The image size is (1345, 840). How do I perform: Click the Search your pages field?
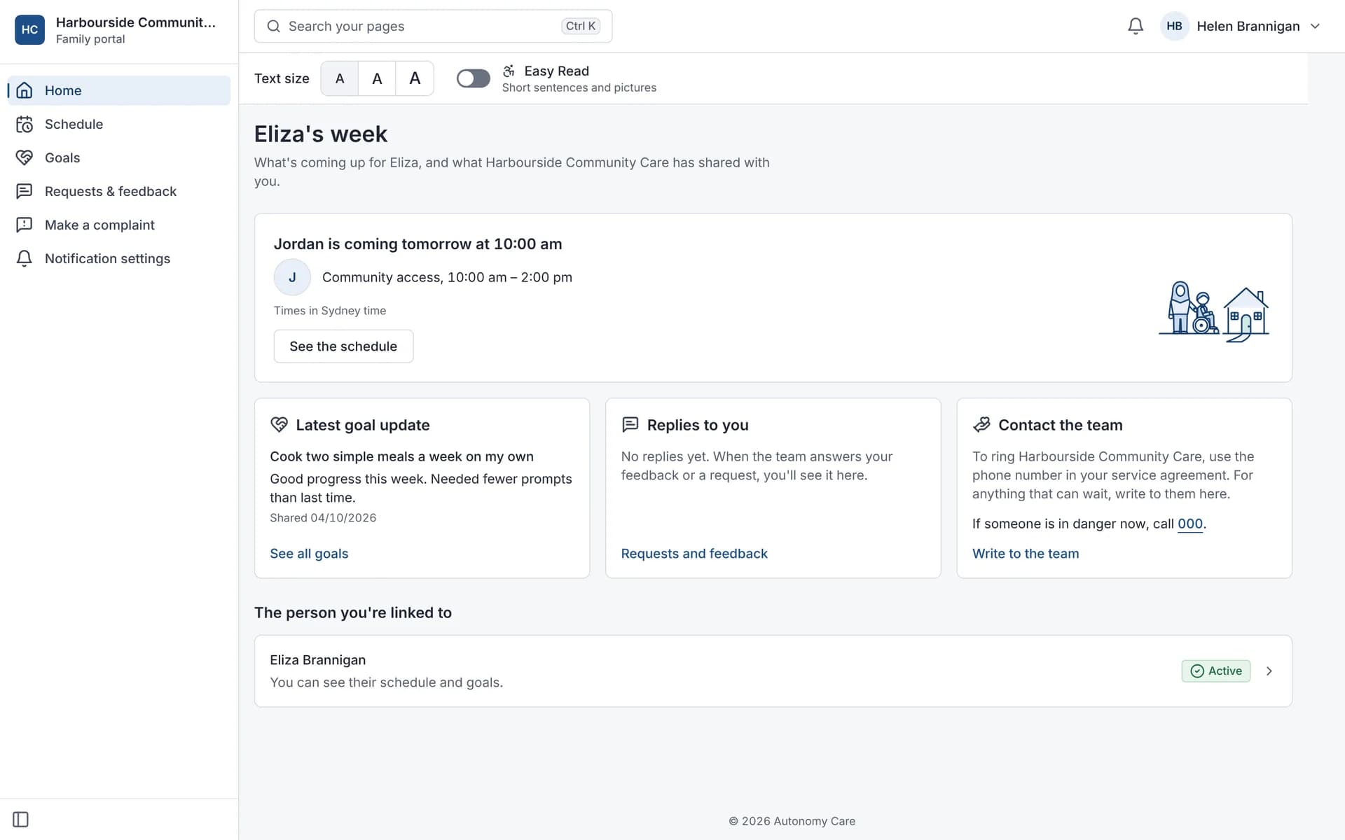433,26
